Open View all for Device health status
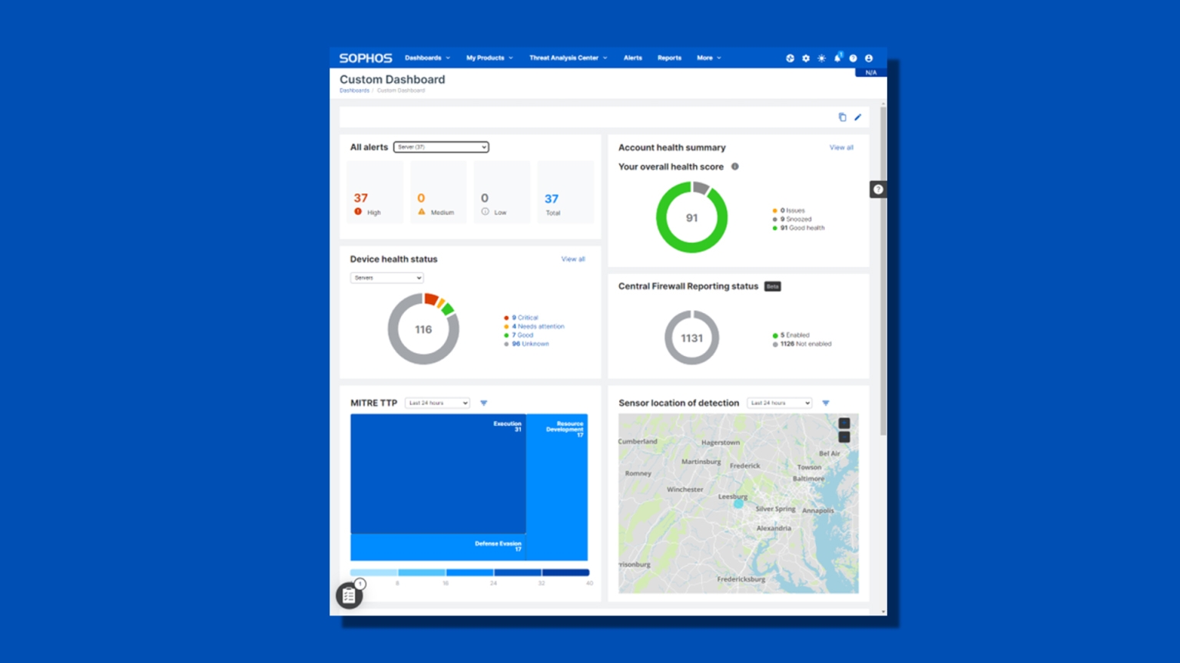Viewport: 1180px width, 663px height. pos(572,259)
